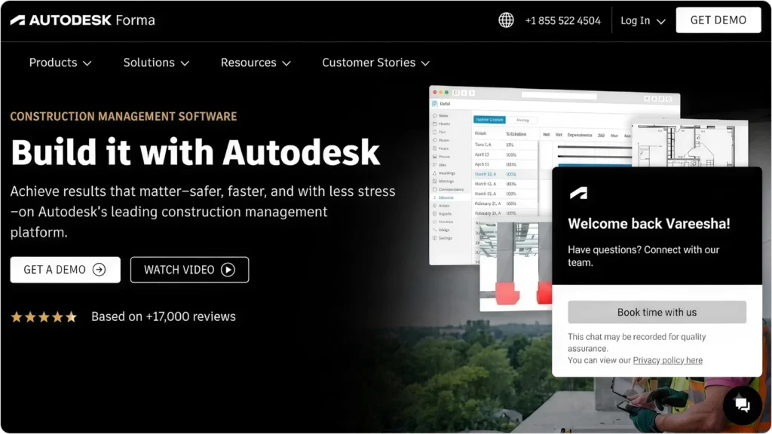Screen dimensions: 772x434
Task: Click Book time with us button
Action: (x=657, y=312)
